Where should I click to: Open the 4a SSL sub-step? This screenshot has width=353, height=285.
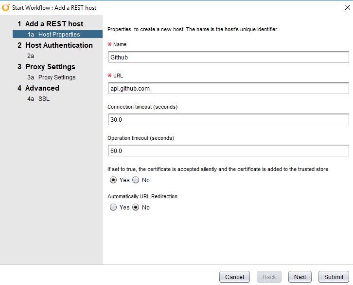point(38,98)
